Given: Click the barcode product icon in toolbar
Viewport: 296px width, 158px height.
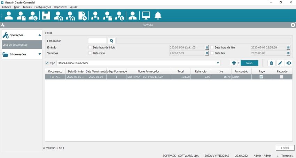Looking at the screenshot, I should coord(46,15).
